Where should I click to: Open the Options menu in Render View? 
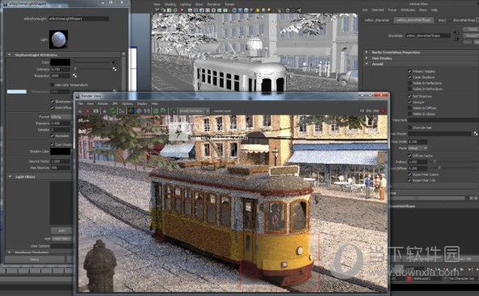point(128,104)
